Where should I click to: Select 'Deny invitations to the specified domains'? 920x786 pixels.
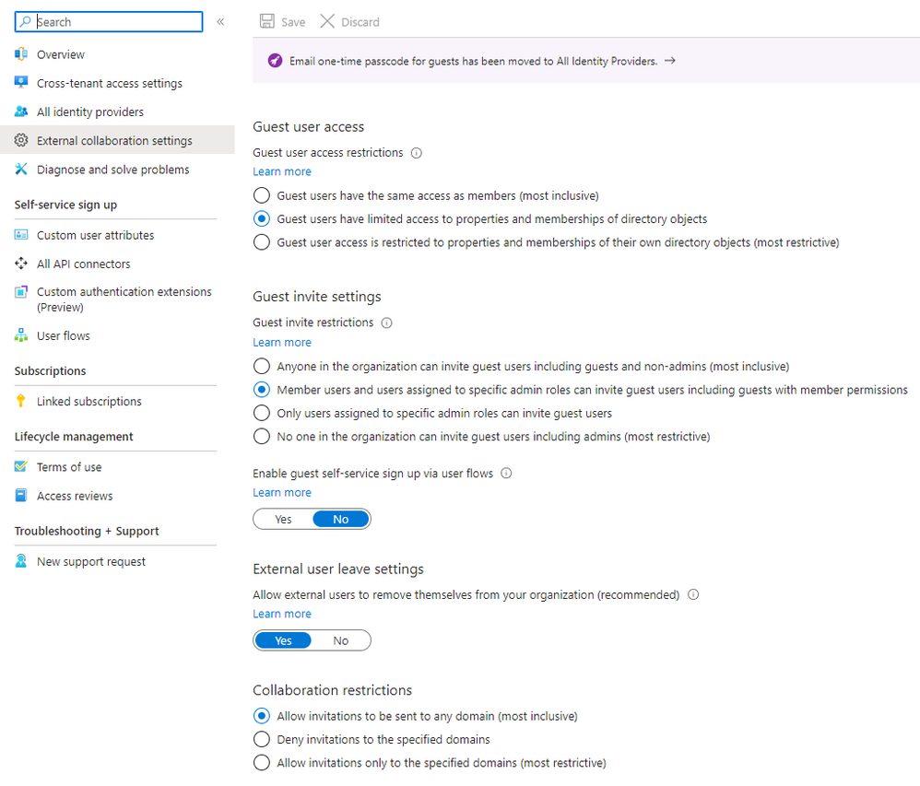coord(262,739)
